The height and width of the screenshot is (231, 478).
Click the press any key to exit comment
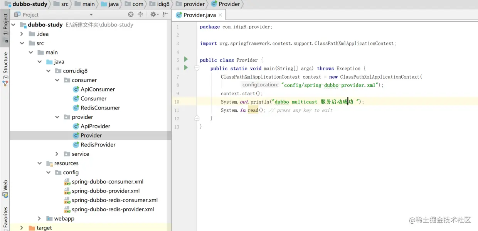[x=301, y=110]
